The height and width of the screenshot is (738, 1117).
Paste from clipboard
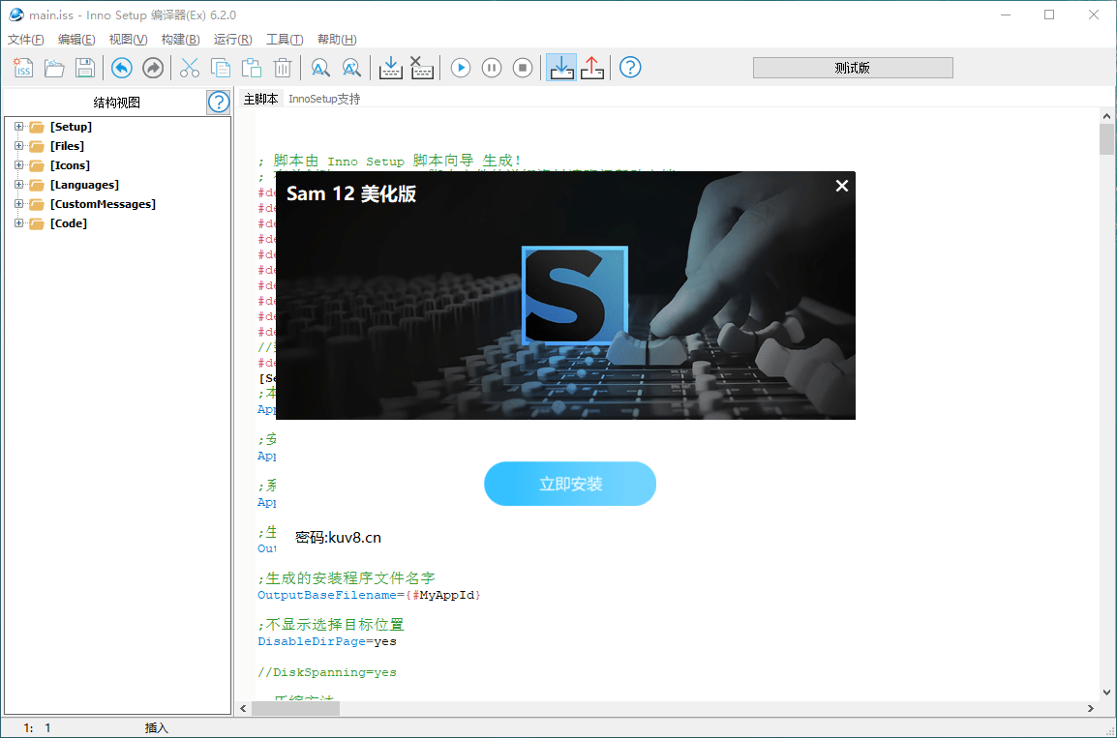pyautogui.click(x=252, y=68)
